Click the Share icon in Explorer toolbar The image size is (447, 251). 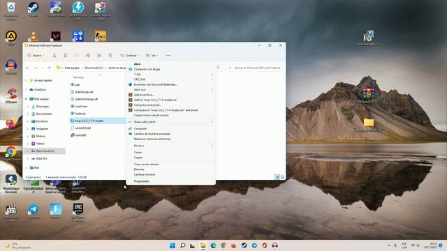coord(99,55)
